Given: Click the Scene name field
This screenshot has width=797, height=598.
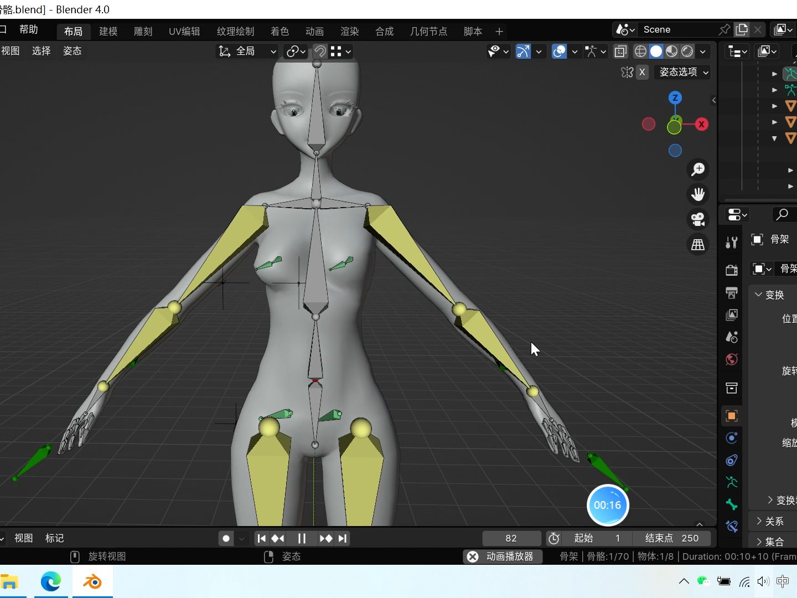Looking at the screenshot, I should tap(678, 29).
